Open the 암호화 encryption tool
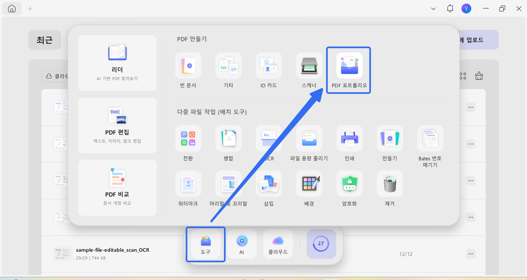This screenshot has height=280, width=527. 349,184
